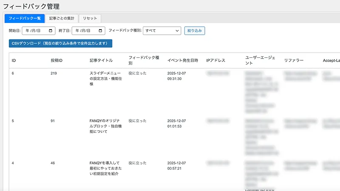Select the title FANQYを導入して最初にやっておきたい初期設定を紹介
340x191 pixels.
point(105,168)
